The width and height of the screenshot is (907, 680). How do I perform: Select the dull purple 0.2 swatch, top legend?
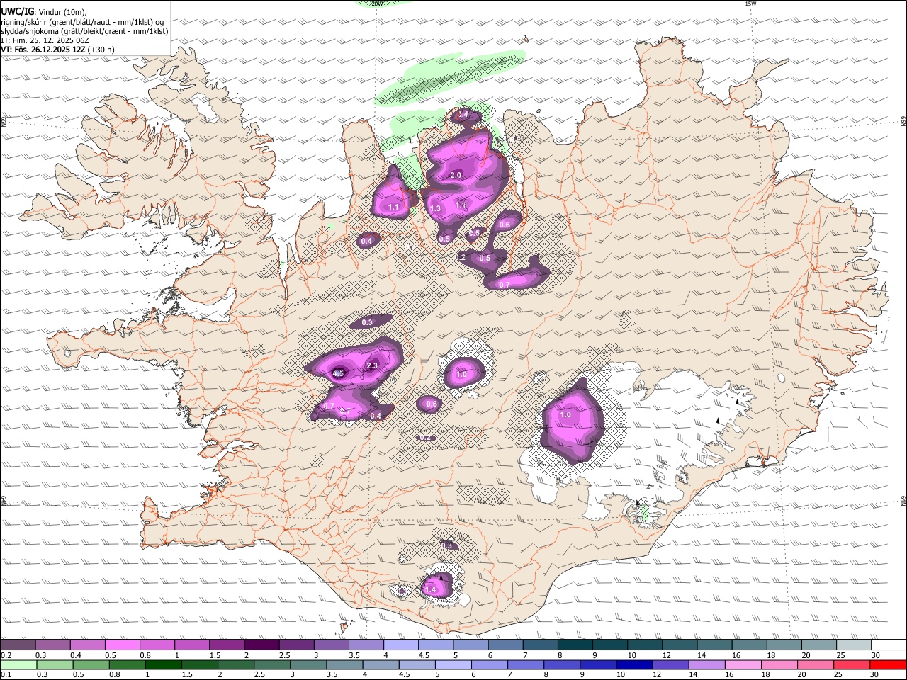click(18, 645)
